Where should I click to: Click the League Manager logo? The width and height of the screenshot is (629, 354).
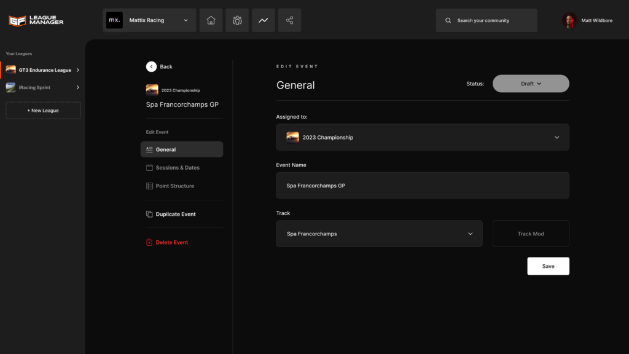coord(36,20)
